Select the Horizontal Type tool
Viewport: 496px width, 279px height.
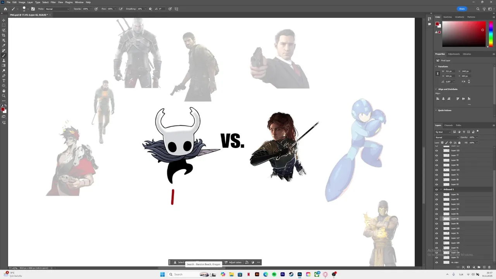[4, 81]
